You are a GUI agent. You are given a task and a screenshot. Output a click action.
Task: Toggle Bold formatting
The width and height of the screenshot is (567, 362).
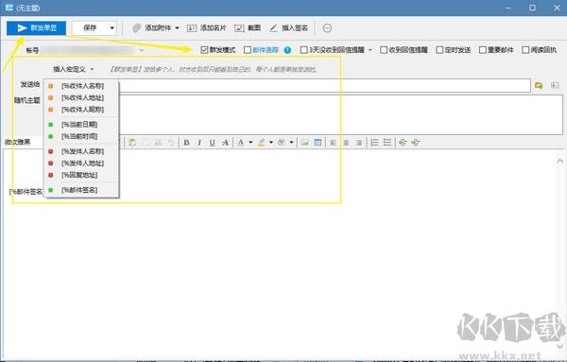pos(186,143)
